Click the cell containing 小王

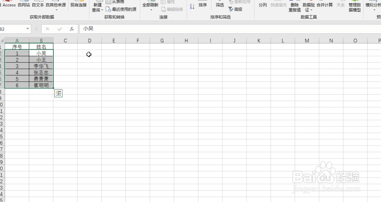(x=41, y=60)
